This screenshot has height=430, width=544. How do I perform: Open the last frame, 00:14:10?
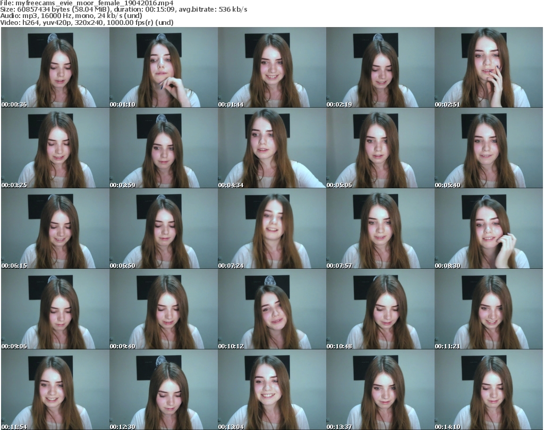489,390
